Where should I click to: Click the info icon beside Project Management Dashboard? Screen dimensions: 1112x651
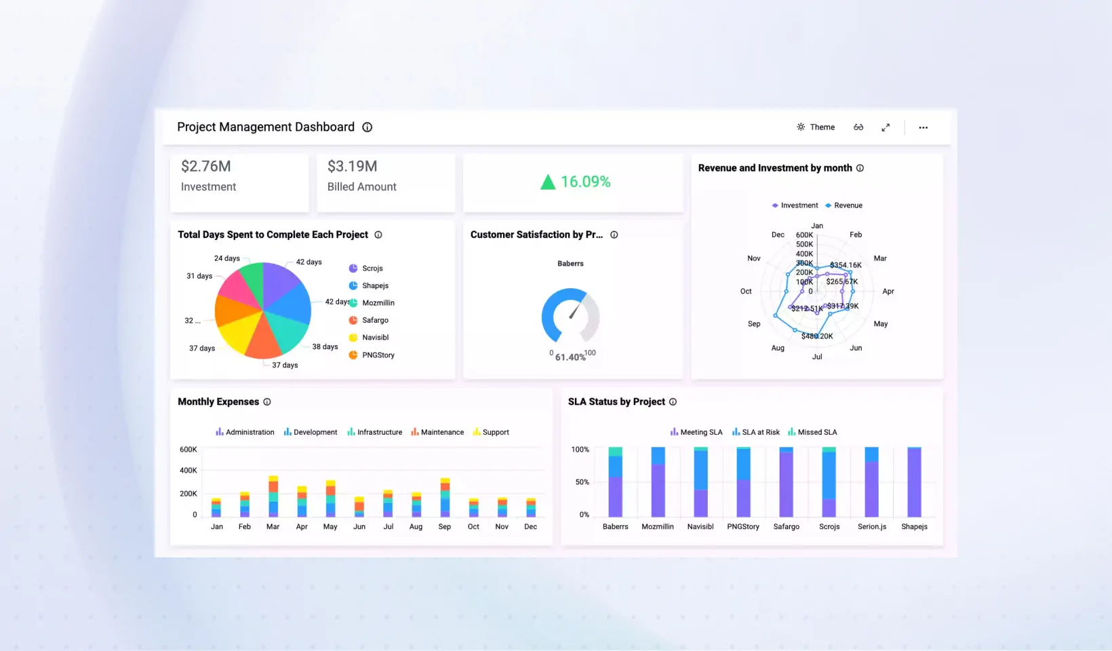tap(367, 127)
